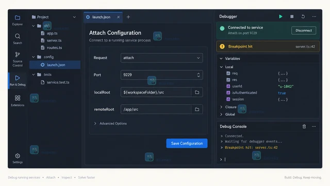
Task: Collapse the Local variables group
Action: (x=221, y=67)
